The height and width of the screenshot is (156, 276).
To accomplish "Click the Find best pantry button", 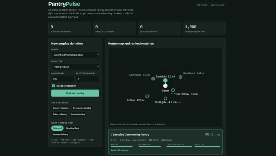I will (x=75, y=93).
